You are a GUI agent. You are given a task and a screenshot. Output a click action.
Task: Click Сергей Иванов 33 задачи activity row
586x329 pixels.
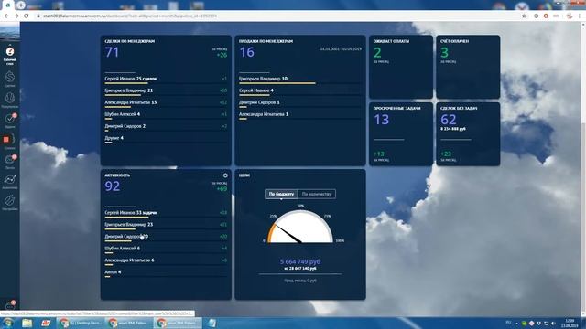tap(166, 213)
